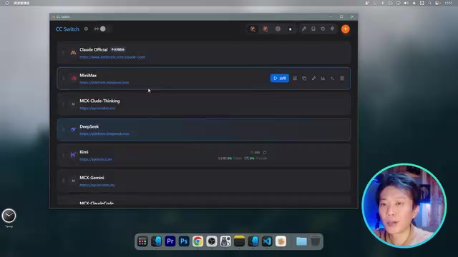458x257 pixels.
Task: Select the second orange starburst app tab
Action: 265,29
